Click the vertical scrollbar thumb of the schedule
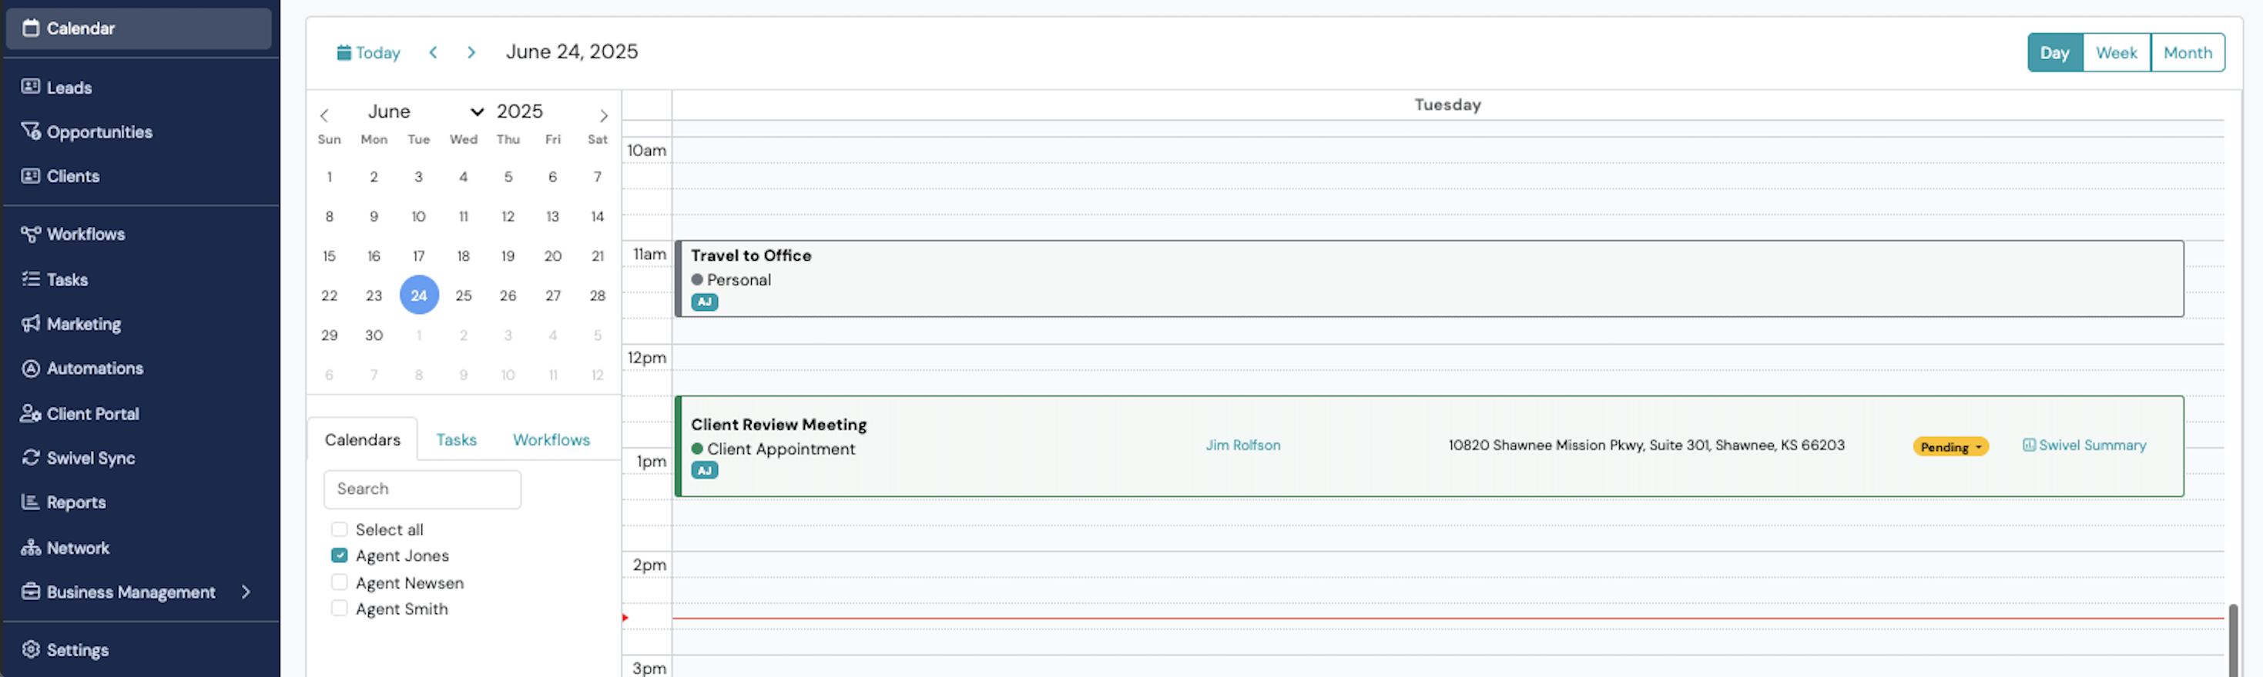The height and width of the screenshot is (677, 2263). tap(2232, 640)
